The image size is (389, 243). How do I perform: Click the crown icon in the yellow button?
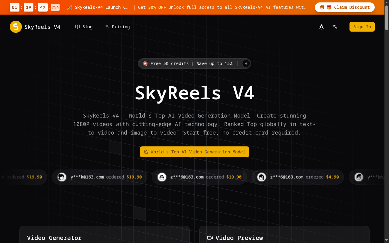pyautogui.click(x=146, y=152)
